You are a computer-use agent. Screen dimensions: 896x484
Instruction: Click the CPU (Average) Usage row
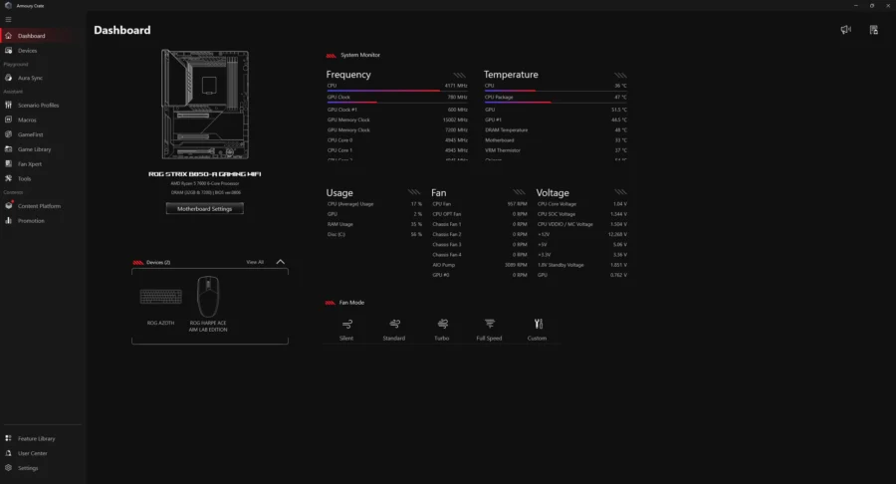pyautogui.click(x=374, y=204)
